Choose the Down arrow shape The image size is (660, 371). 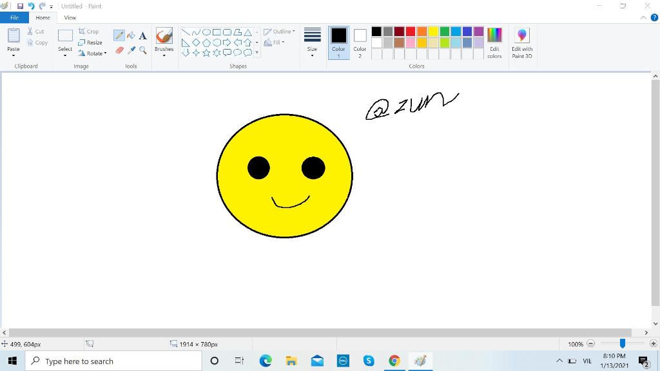[186, 53]
